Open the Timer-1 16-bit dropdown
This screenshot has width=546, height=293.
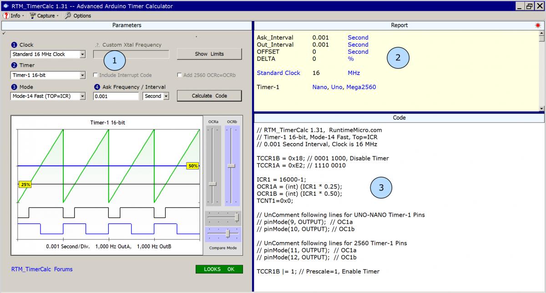(x=82, y=75)
